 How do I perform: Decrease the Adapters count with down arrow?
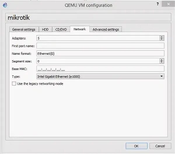pos(162,39)
